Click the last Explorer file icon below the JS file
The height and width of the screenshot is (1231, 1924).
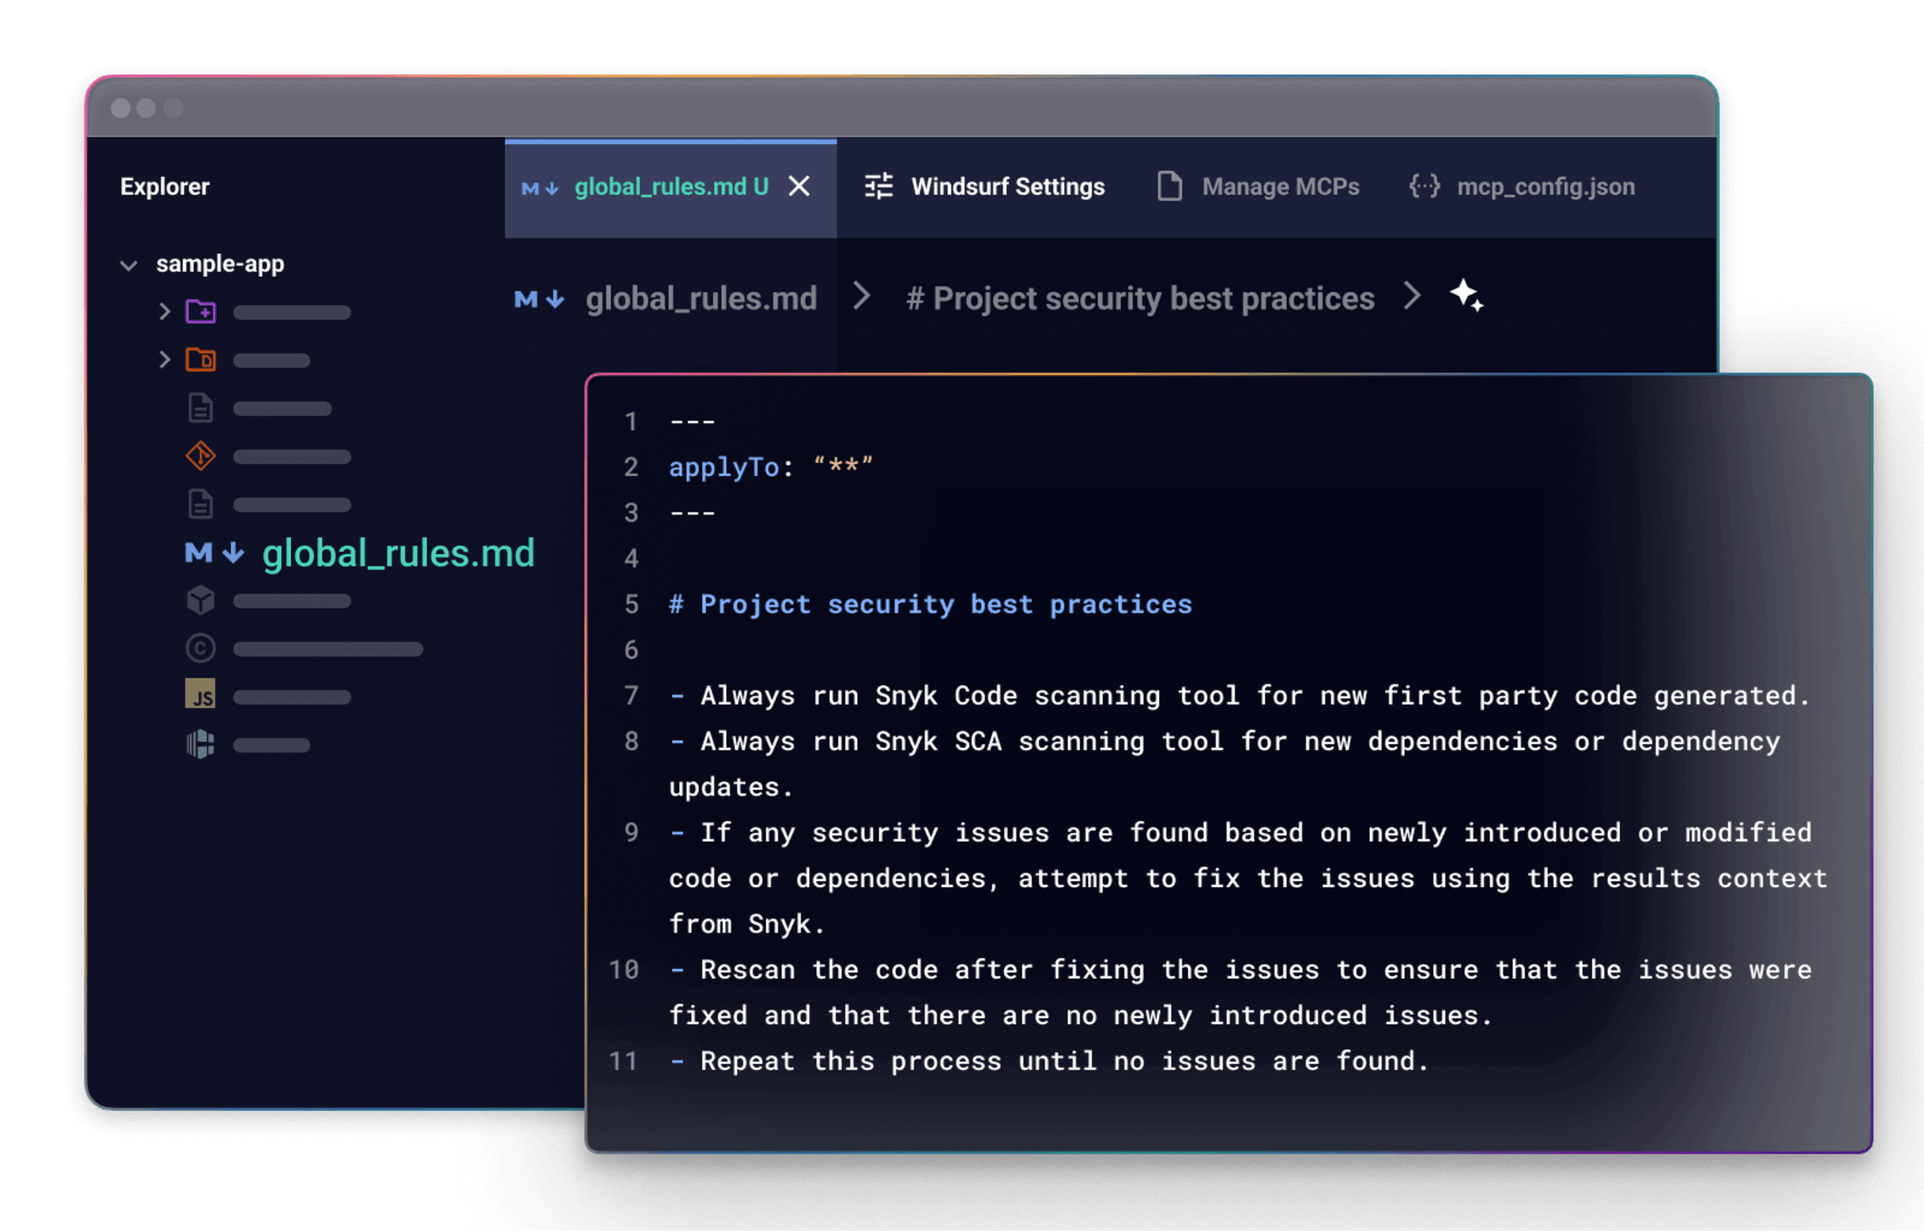pyautogui.click(x=201, y=744)
